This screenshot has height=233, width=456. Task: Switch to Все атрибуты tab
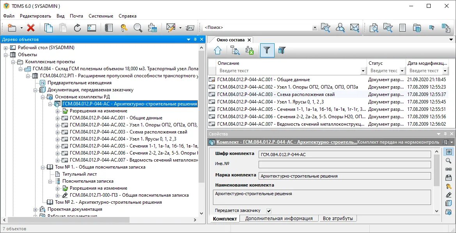[338, 219]
